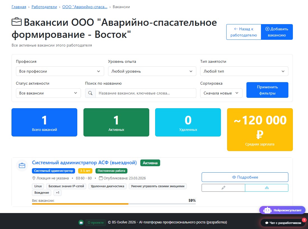Click the Базовые знания IP-сетей tag
This screenshot has height=229, width=308.
pyautogui.click(x=66, y=186)
